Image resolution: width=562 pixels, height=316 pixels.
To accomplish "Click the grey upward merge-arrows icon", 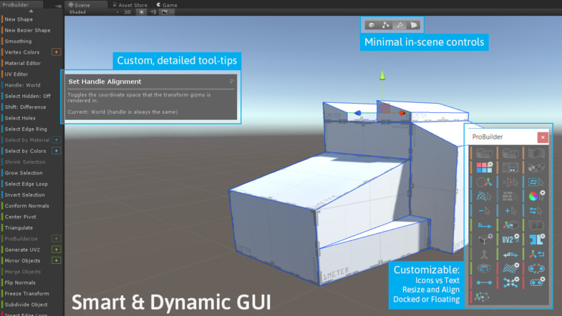I will (484, 255).
